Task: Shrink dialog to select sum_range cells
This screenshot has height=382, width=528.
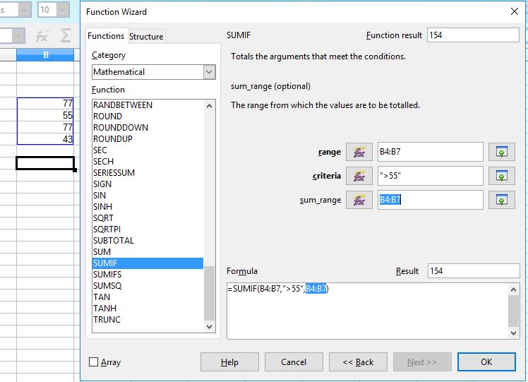Action: [501, 200]
